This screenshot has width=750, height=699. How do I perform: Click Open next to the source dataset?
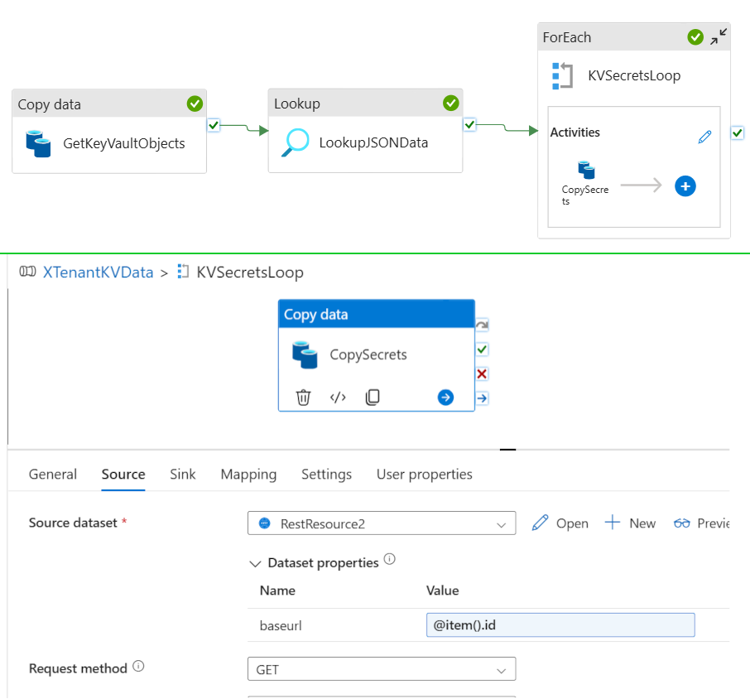tap(560, 523)
